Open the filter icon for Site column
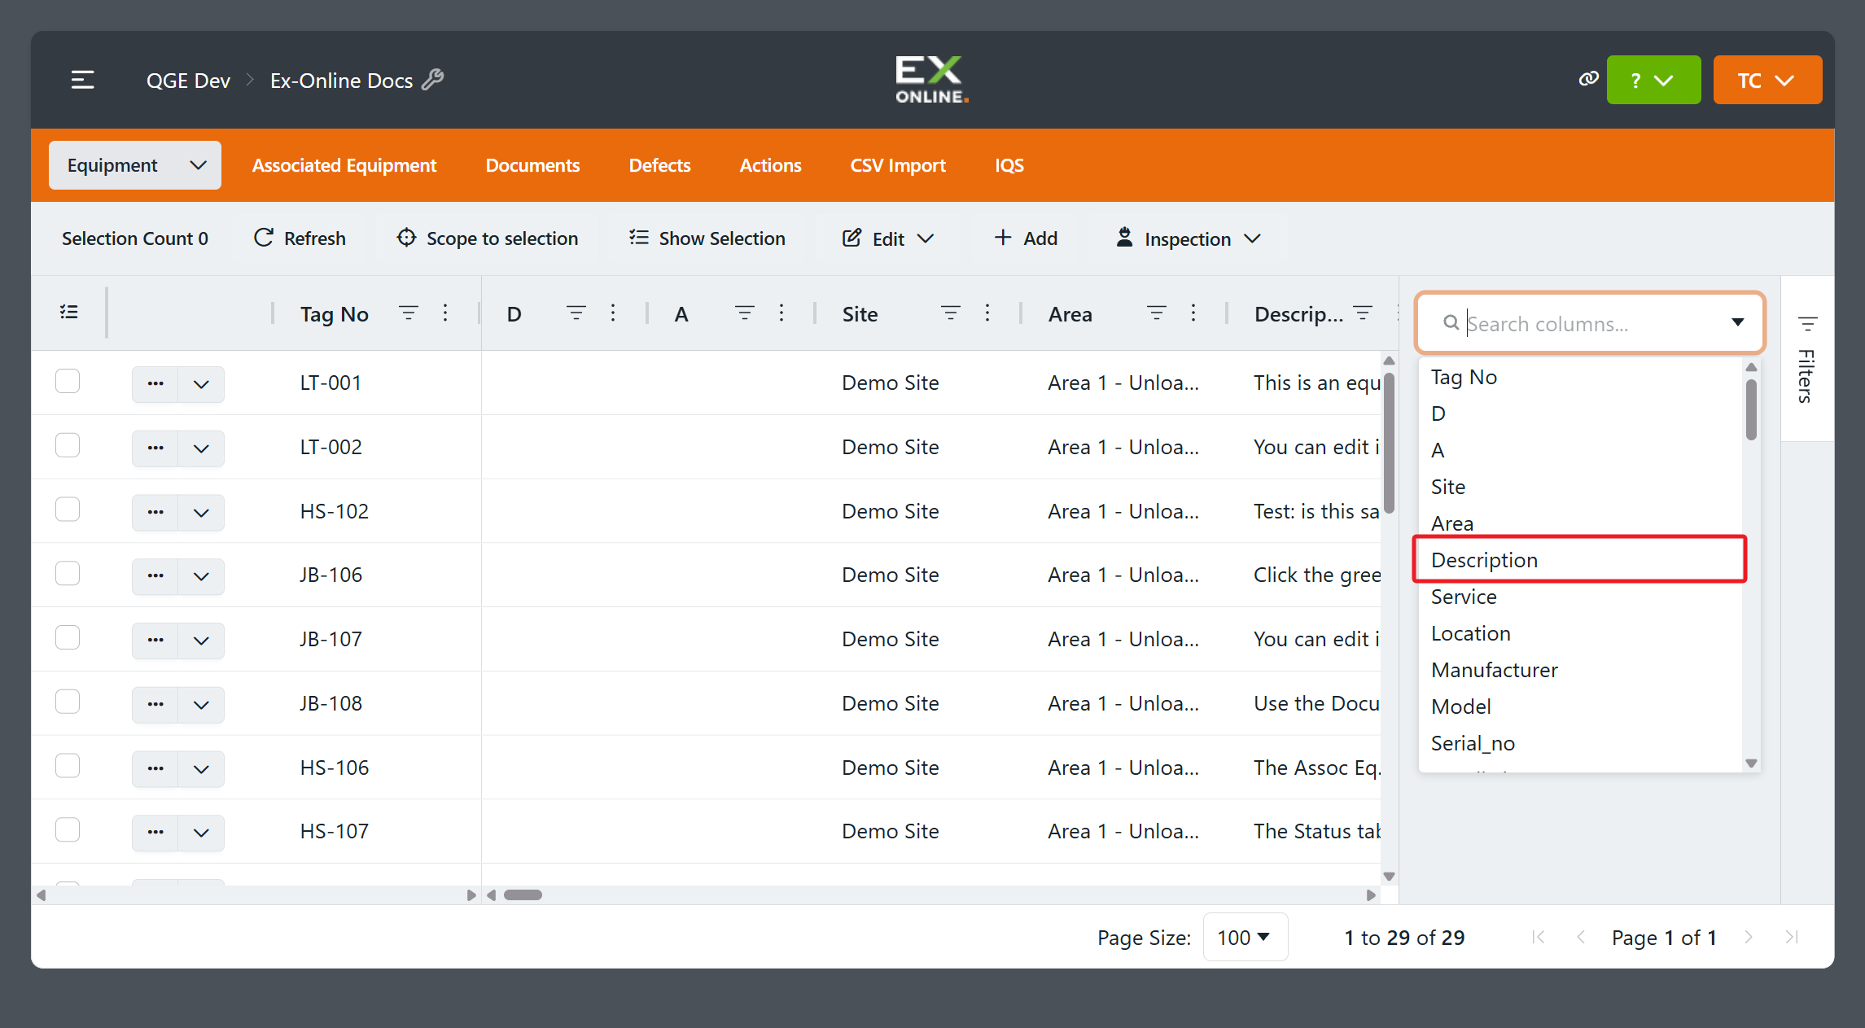The image size is (1865, 1028). point(951,313)
